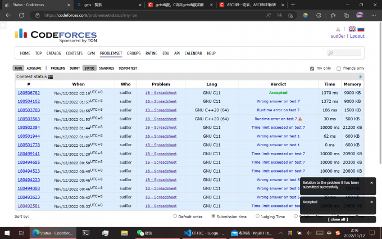This screenshot has height=239, width=382.
Task: Select Default order sort option
Action: [175, 216]
